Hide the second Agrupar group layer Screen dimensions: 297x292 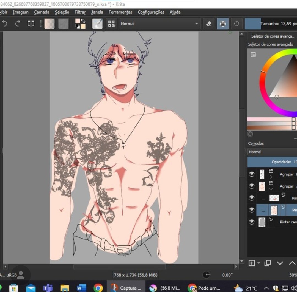tap(252, 186)
